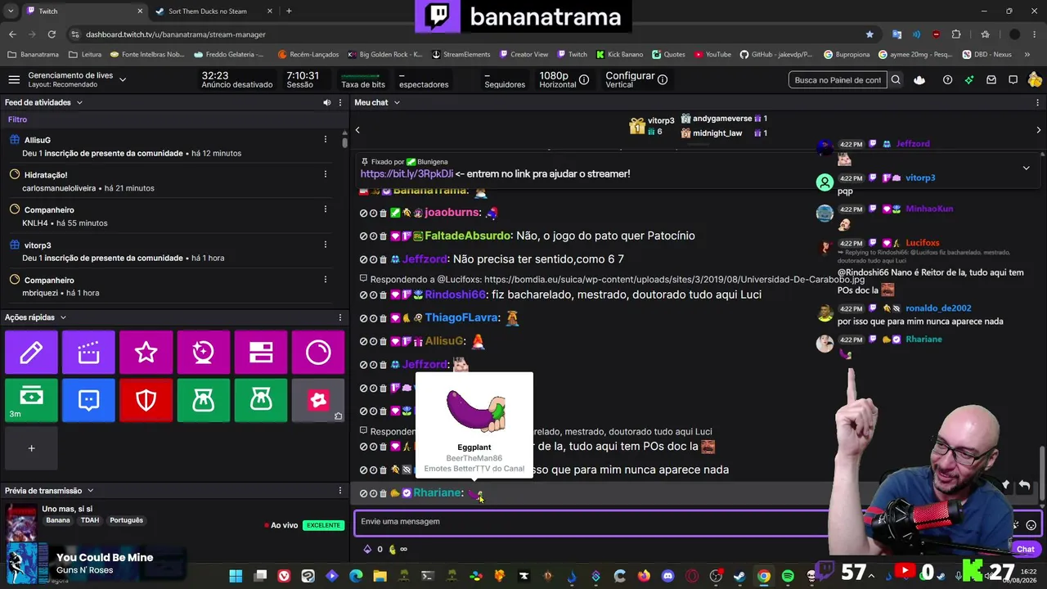This screenshot has height=589, width=1047.
Task: Open a new browser tab
Action: coord(289,11)
